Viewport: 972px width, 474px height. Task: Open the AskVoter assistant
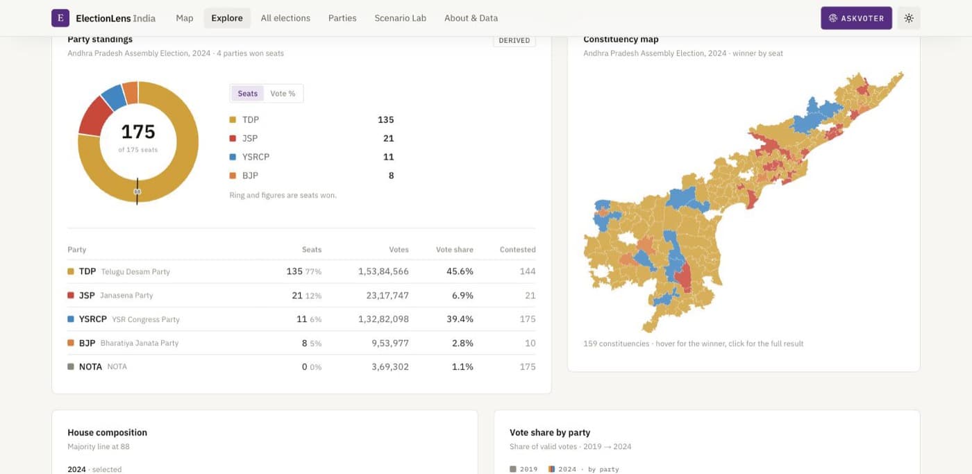pyautogui.click(x=856, y=18)
